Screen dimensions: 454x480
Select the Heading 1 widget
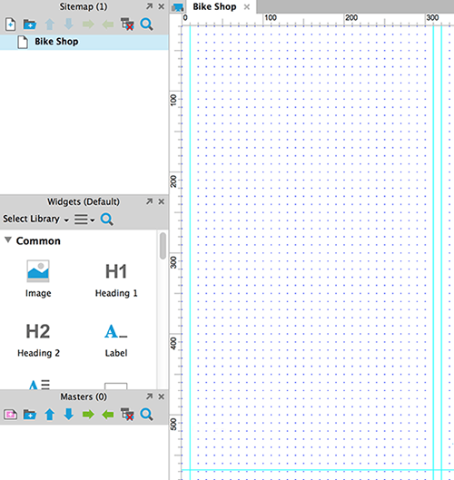tap(116, 279)
